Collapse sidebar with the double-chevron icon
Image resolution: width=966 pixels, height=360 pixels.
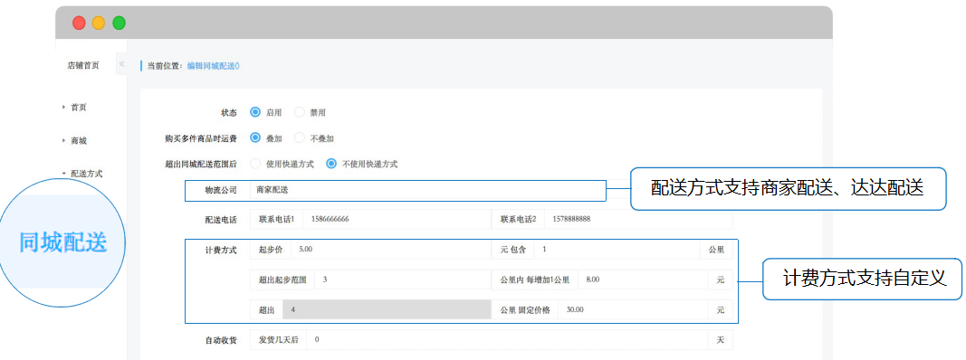[121, 64]
